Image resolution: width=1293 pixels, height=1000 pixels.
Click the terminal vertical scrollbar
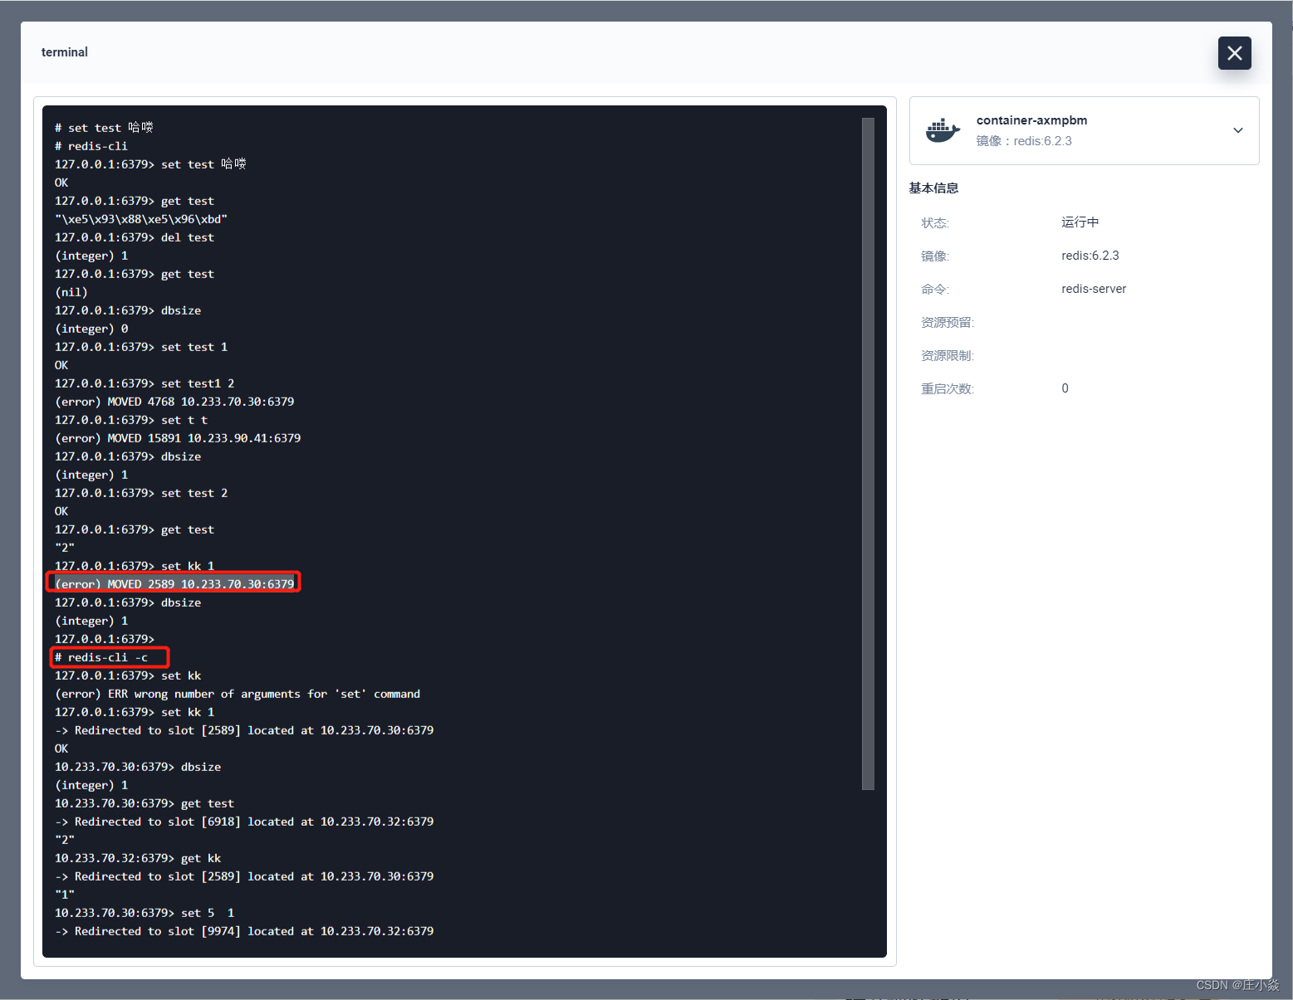coord(868,453)
